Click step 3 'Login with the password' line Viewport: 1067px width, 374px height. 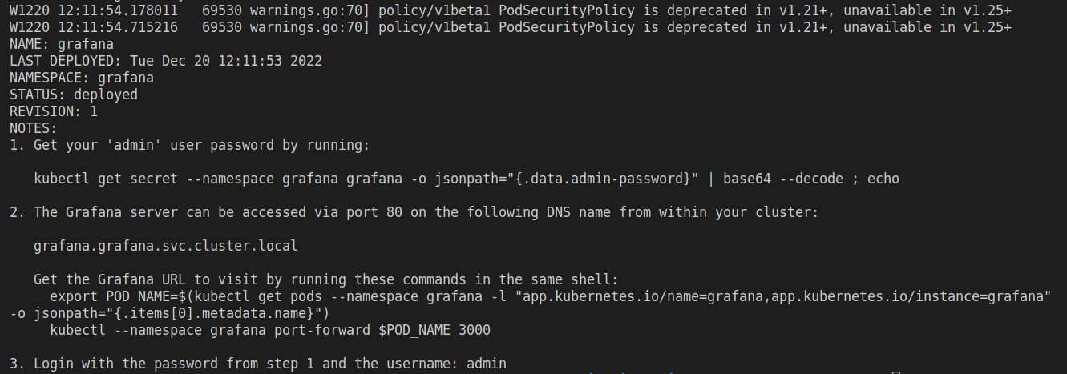[x=257, y=364]
